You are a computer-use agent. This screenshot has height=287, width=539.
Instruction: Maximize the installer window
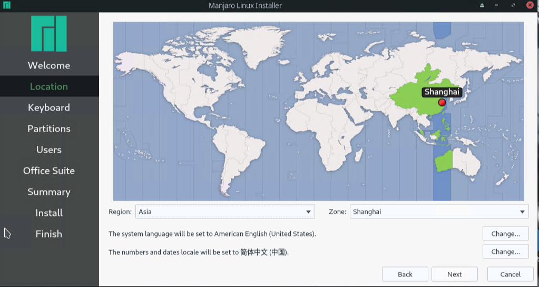click(513, 5)
